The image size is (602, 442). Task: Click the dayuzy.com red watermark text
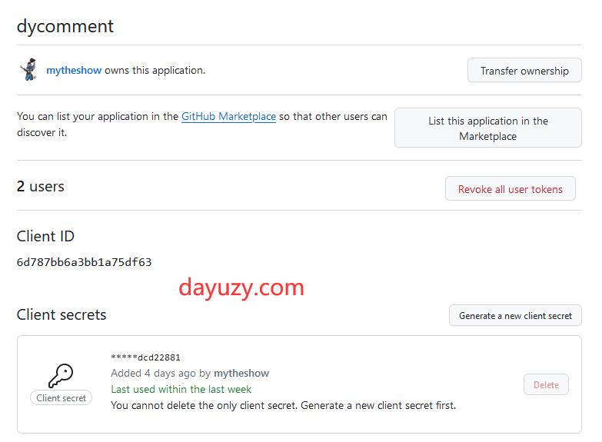coord(241,287)
